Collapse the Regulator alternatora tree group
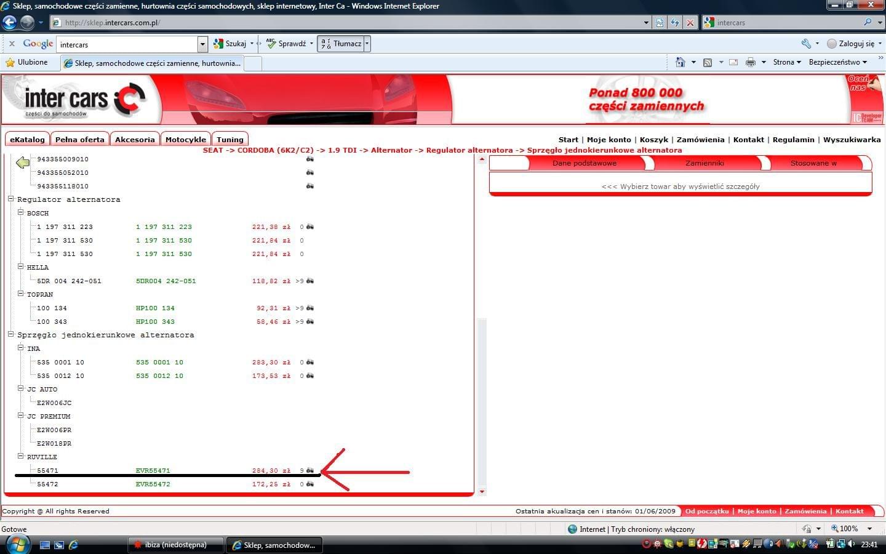This screenshot has height=554, width=886. [10, 199]
